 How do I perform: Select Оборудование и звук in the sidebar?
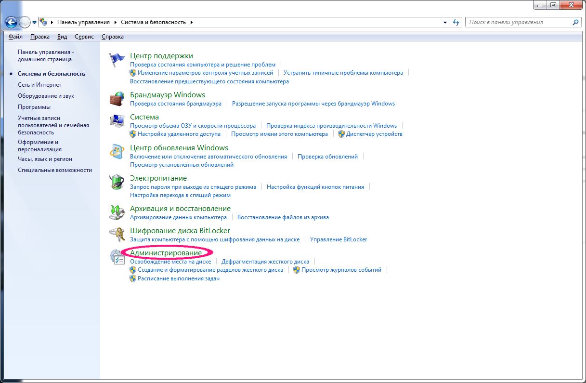point(46,96)
